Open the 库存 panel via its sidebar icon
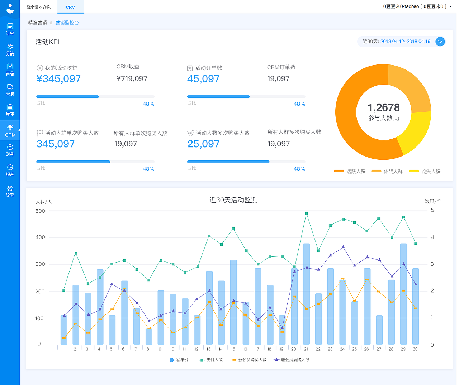Viewport: 459px width, 385px height. pos(10,110)
